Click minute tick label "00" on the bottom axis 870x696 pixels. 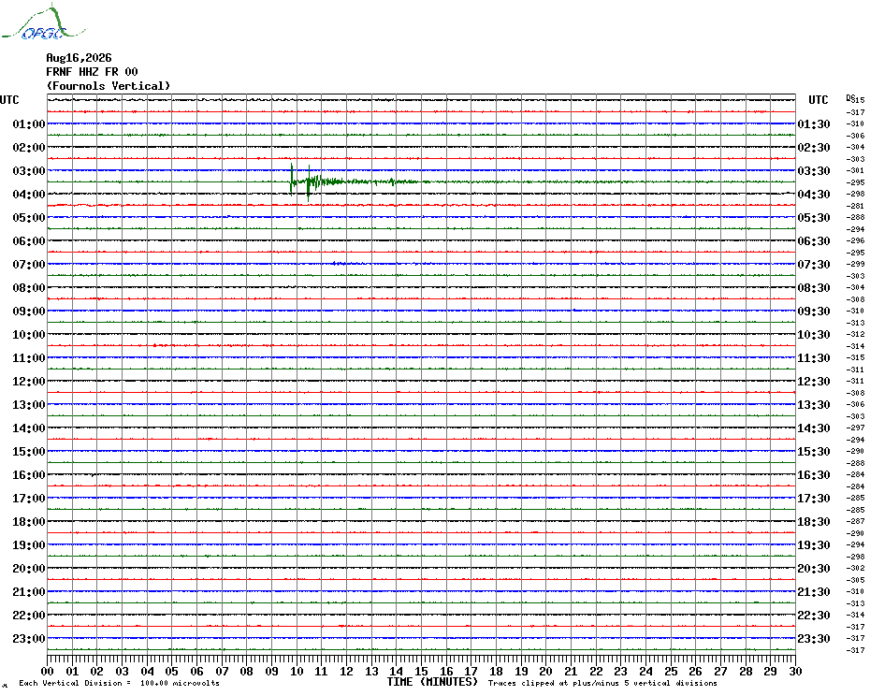pos(48,671)
